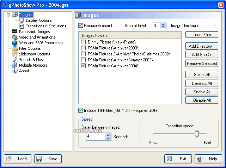
Task: Click the Transition speed slider handle
Action: (x=197, y=134)
